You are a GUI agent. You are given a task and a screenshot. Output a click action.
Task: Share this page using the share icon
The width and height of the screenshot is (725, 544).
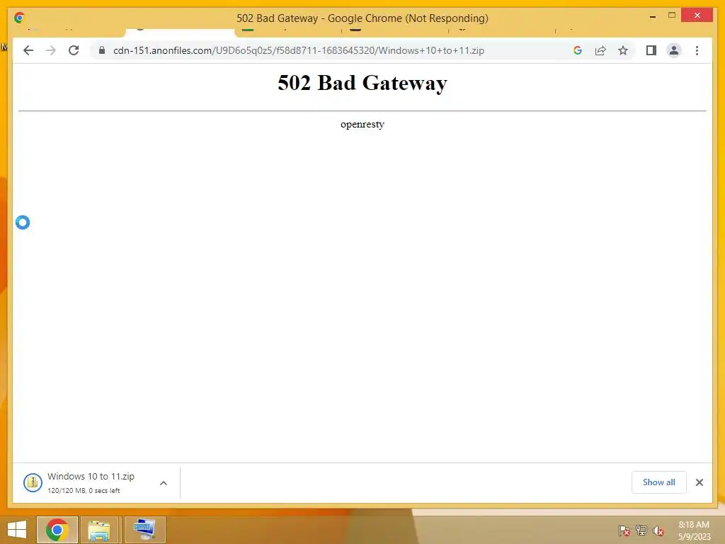(x=600, y=50)
